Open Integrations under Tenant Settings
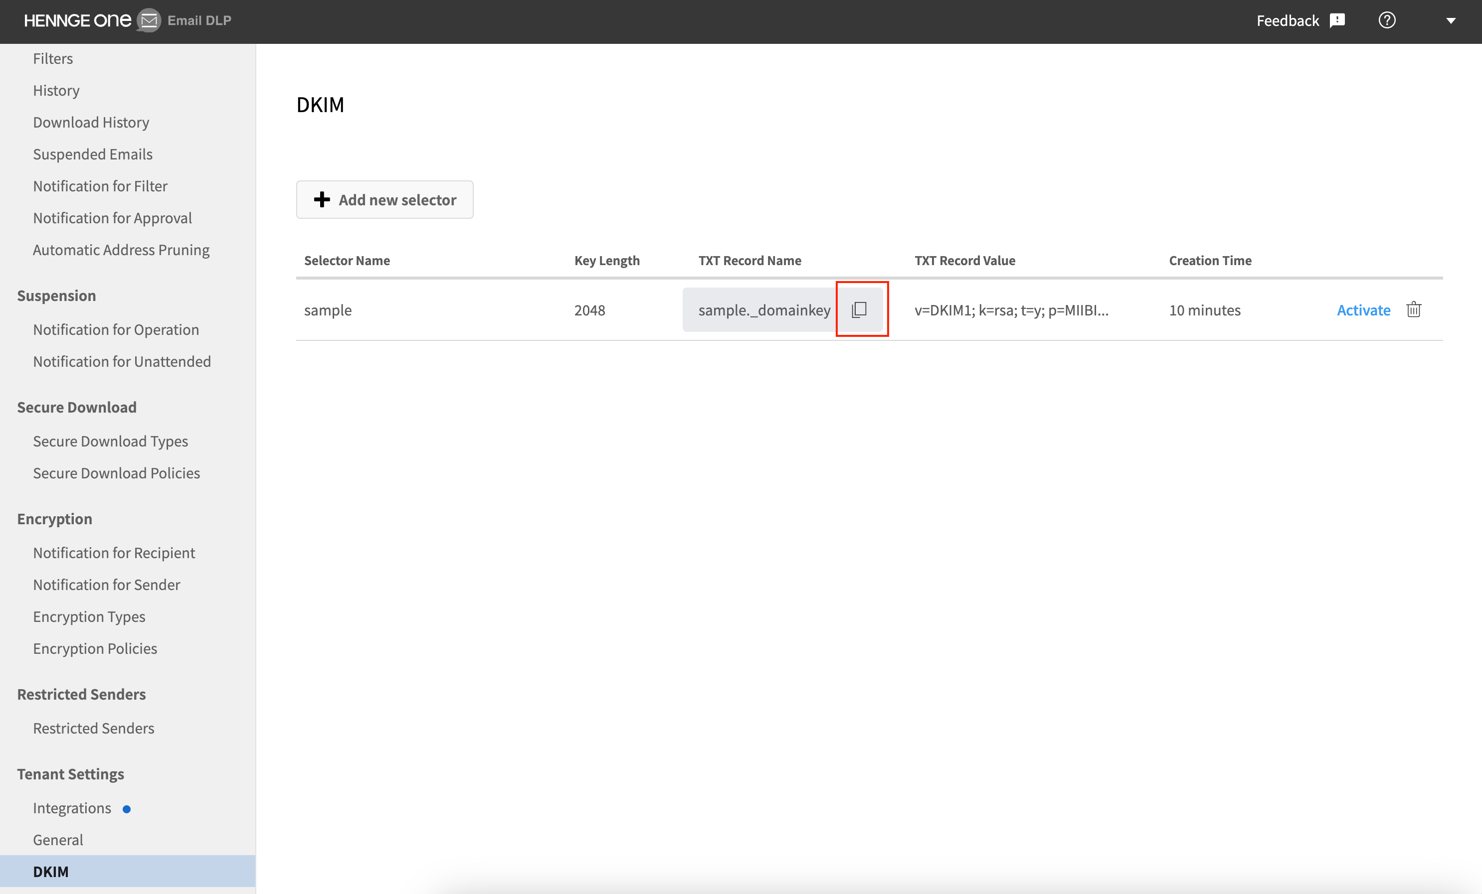Screen dimensions: 1482x894 [x=72, y=808]
